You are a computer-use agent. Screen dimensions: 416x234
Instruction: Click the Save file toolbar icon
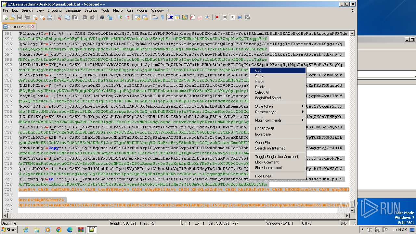click(x=19, y=17)
